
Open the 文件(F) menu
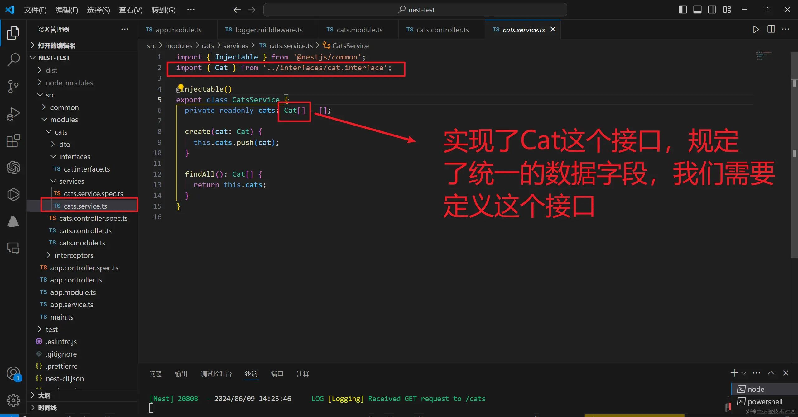tap(35, 10)
